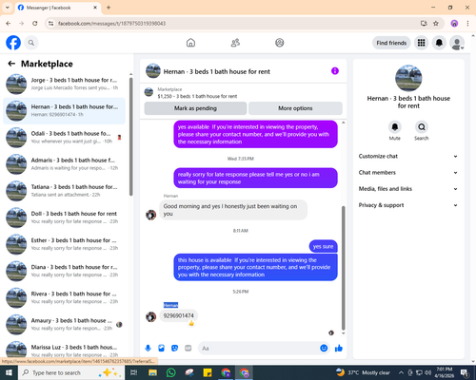
Task: Click the conversation list scrollbar
Action: tap(130, 136)
